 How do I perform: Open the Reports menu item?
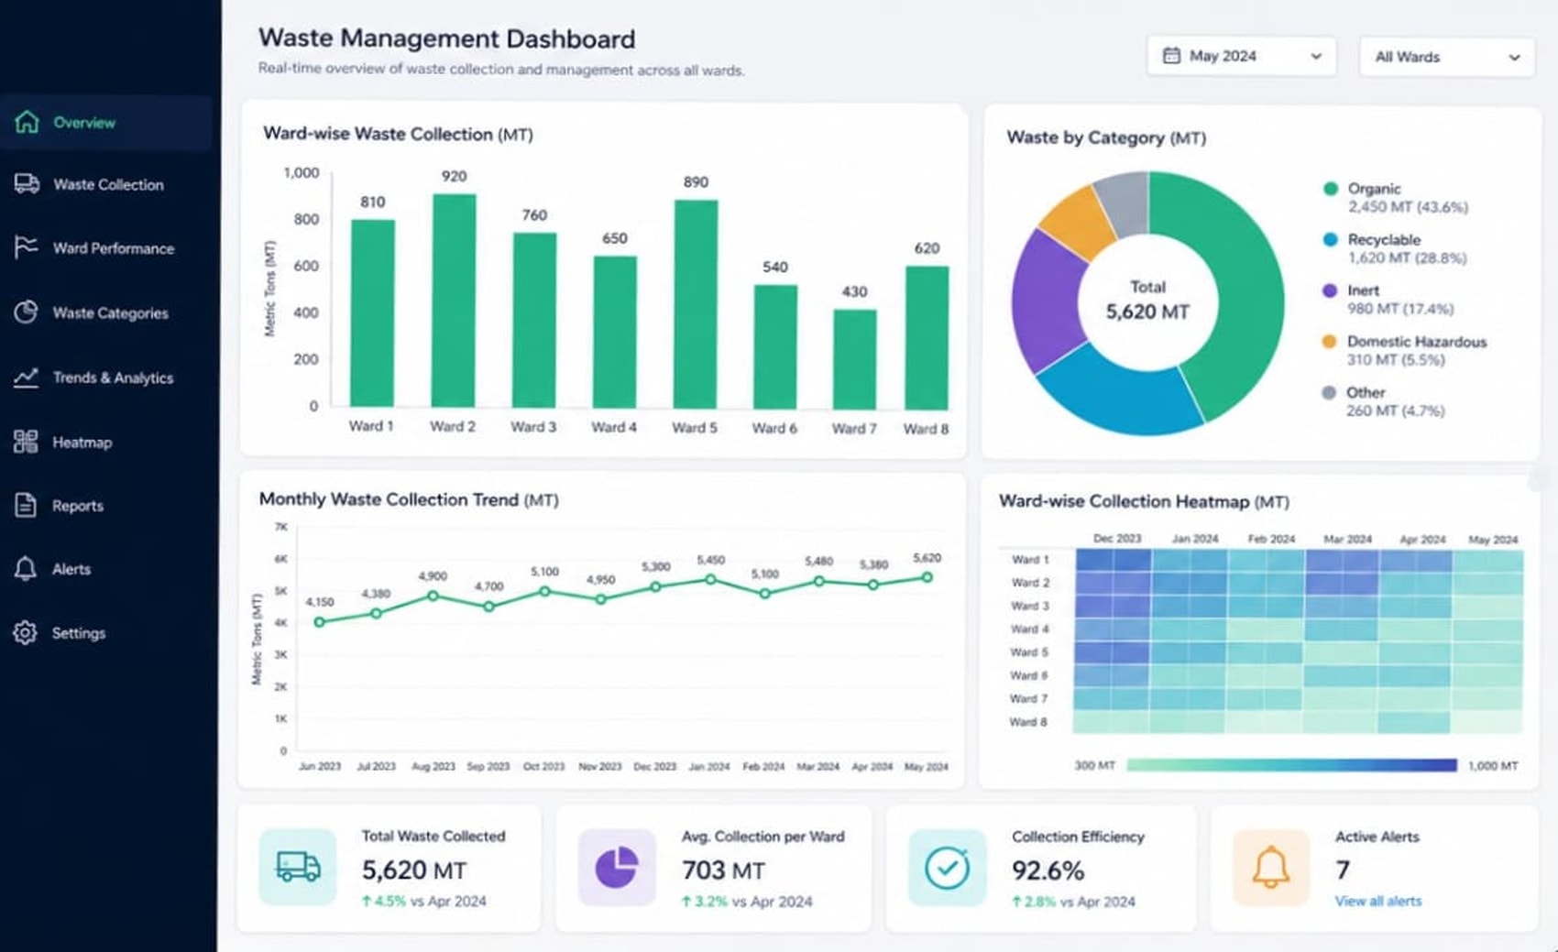(x=106, y=505)
